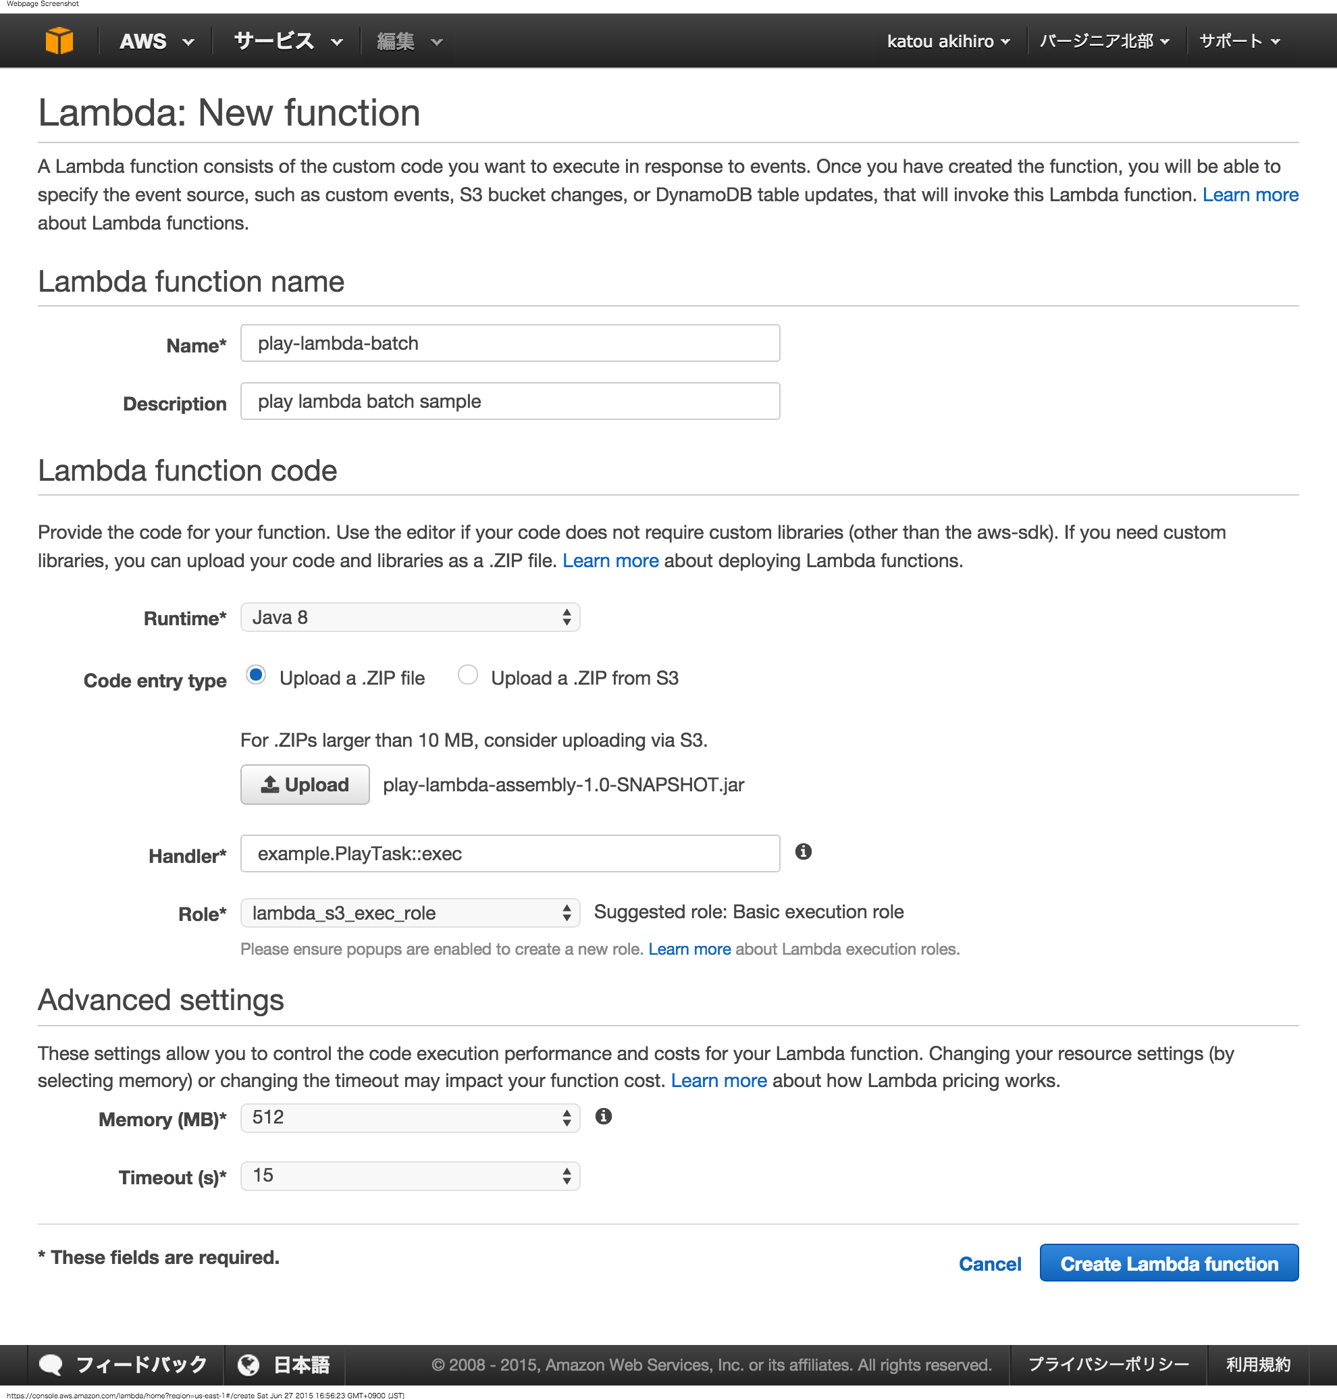Select Upload a .ZIP from S3 option
1337x1399 pixels.
(467, 675)
